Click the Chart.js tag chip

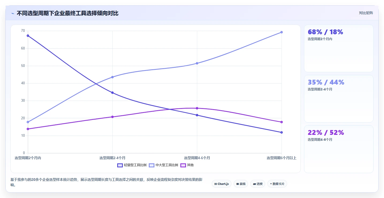(222, 184)
